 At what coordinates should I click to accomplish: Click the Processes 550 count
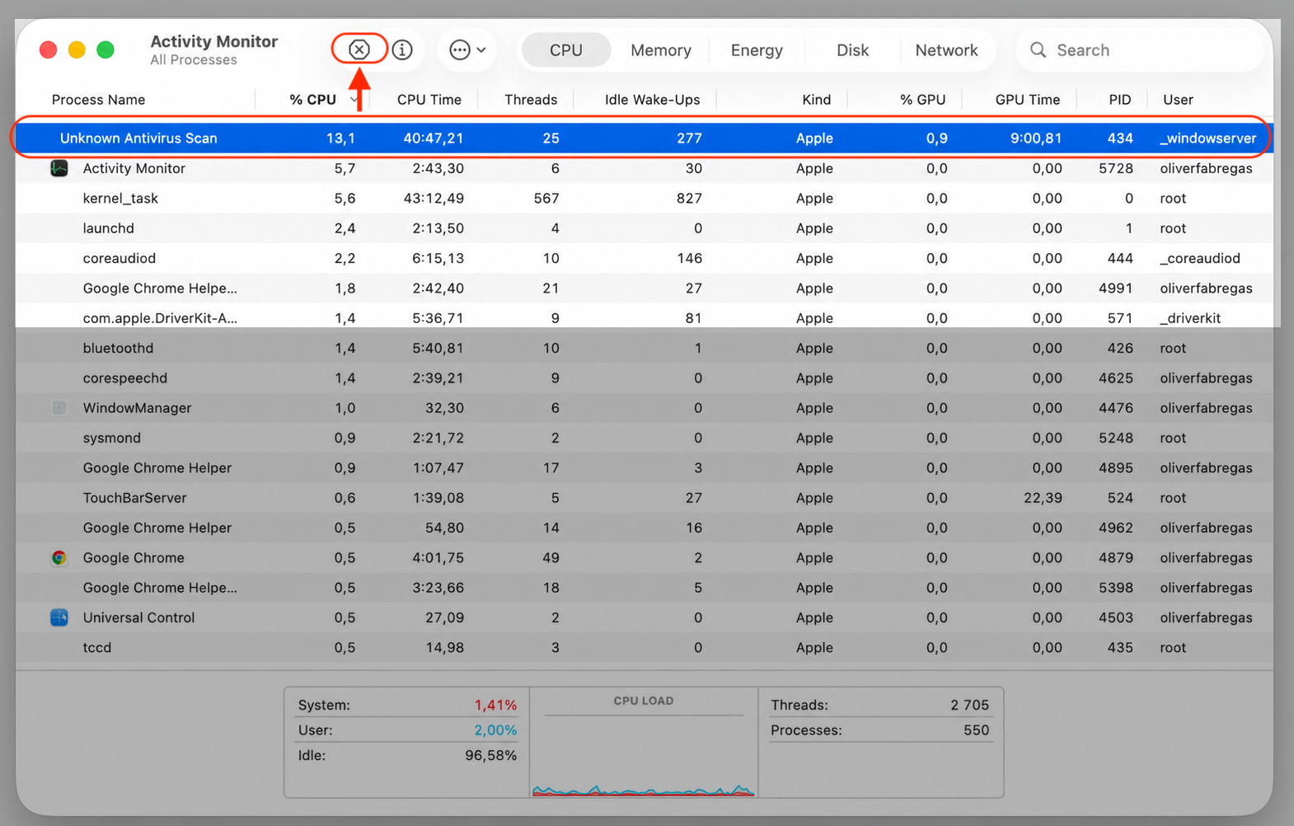[977, 730]
